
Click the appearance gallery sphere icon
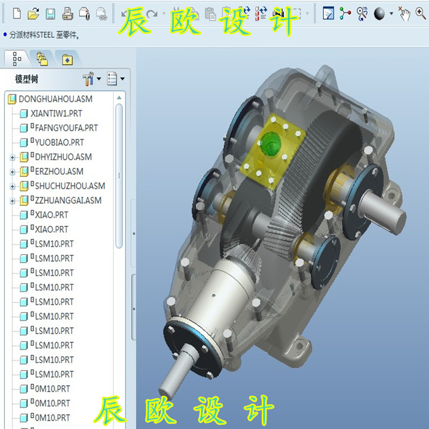click(x=379, y=14)
